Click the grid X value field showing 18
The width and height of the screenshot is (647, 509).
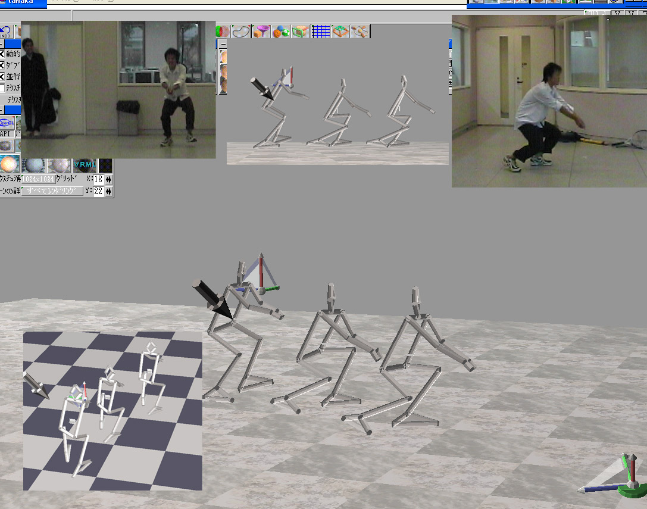tap(98, 179)
